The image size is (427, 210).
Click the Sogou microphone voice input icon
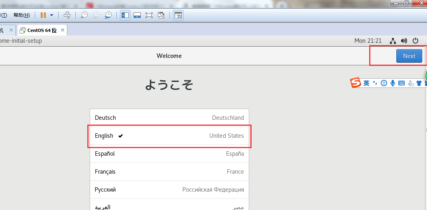tap(392, 83)
